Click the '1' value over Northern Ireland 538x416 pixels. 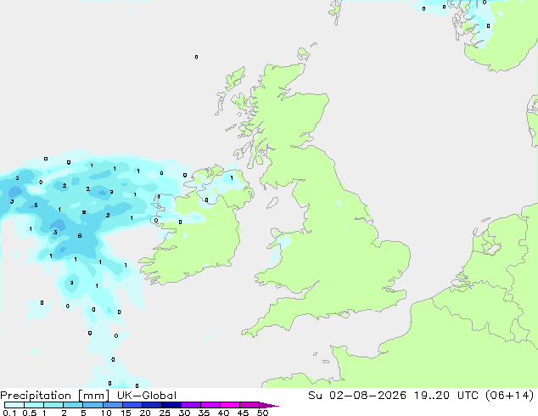[x=232, y=177]
